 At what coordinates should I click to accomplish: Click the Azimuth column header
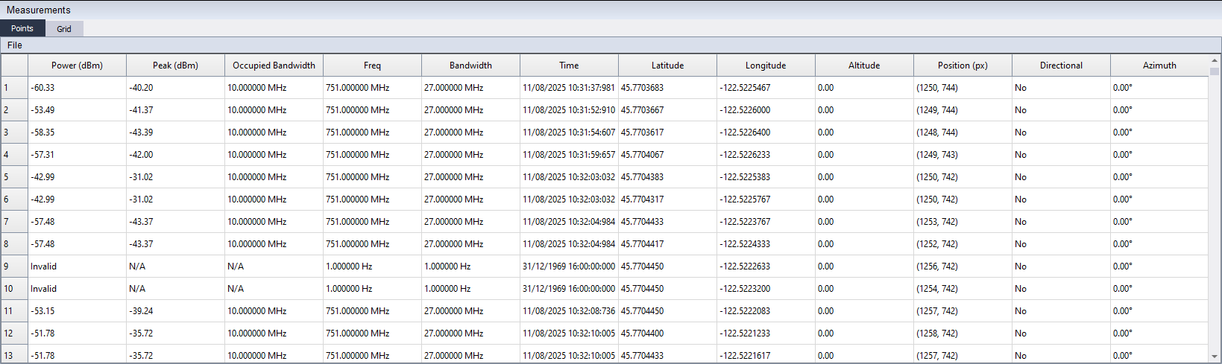pyautogui.click(x=1159, y=66)
